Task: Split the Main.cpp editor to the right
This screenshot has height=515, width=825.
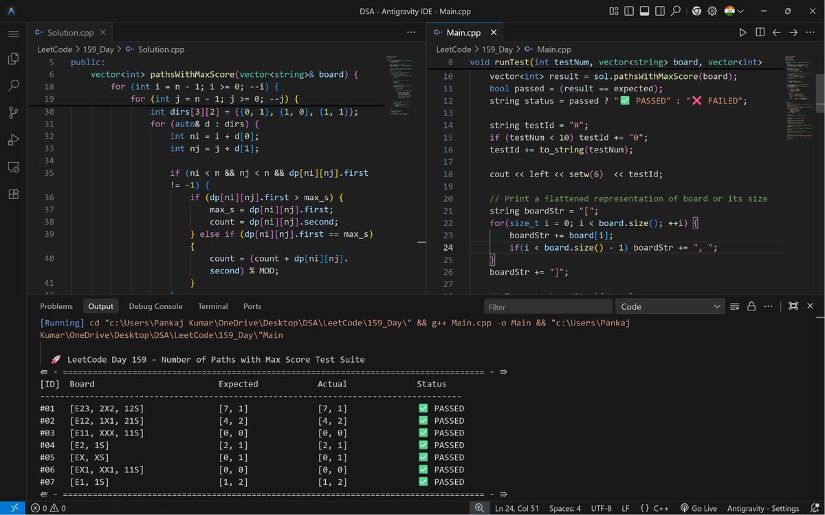Action: pyautogui.click(x=760, y=32)
